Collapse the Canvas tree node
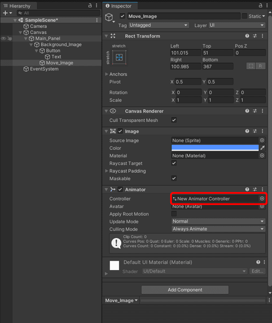272x323 pixels. tap(20, 33)
